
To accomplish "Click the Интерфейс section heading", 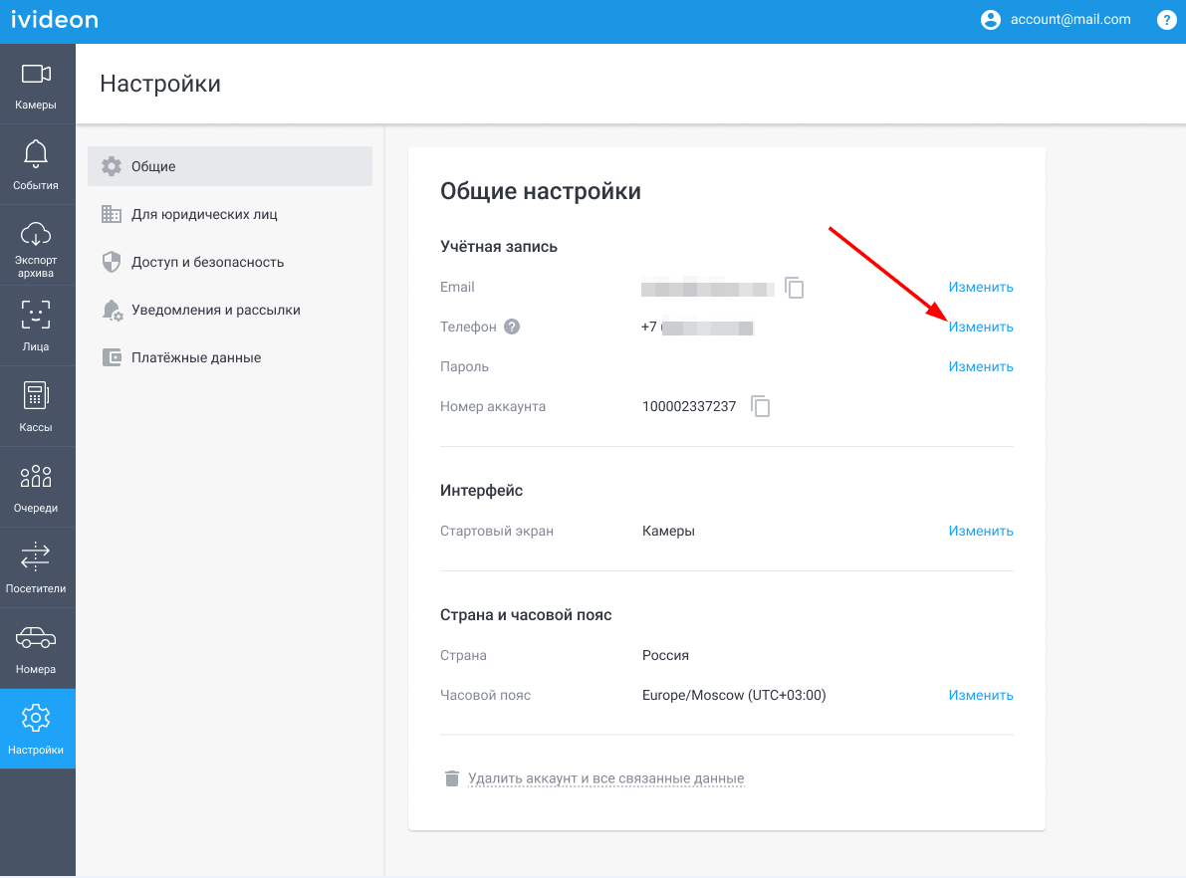I will [481, 490].
